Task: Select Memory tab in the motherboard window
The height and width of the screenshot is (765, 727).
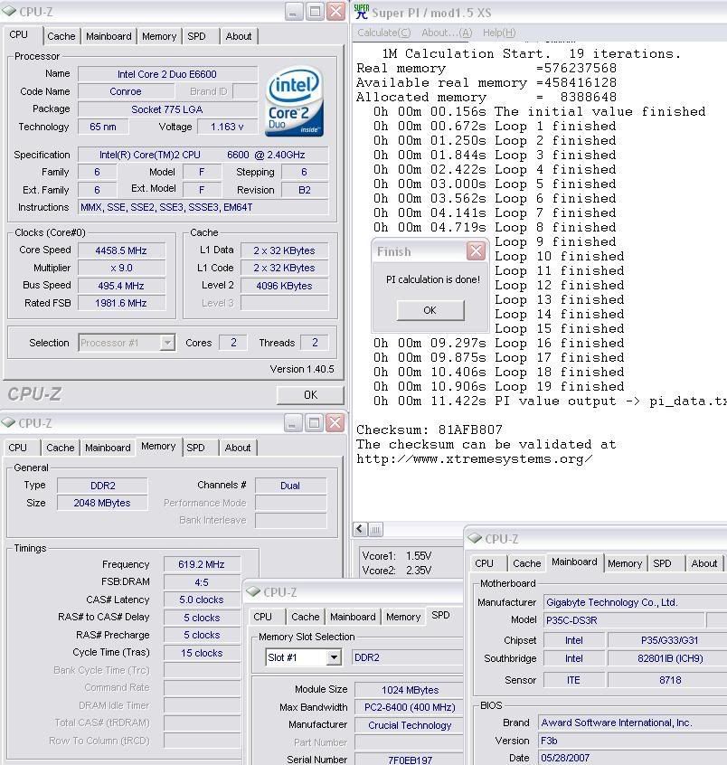Action: (x=625, y=563)
